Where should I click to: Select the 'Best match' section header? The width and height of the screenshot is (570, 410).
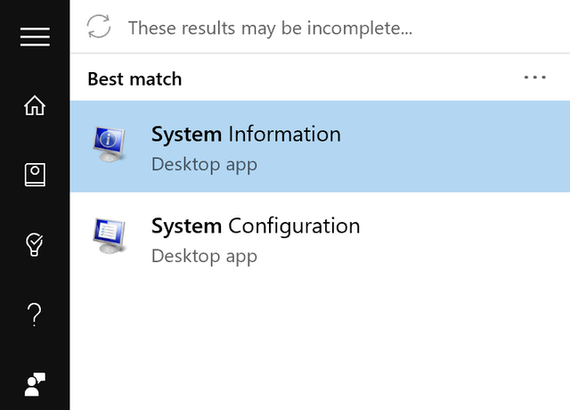[134, 79]
